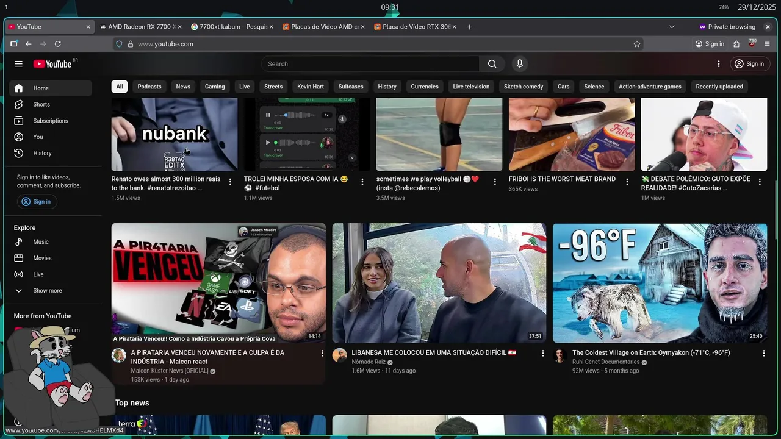Open LIBANESA ME COLOCOU video title
781x439 pixels.
pyautogui.click(x=434, y=352)
